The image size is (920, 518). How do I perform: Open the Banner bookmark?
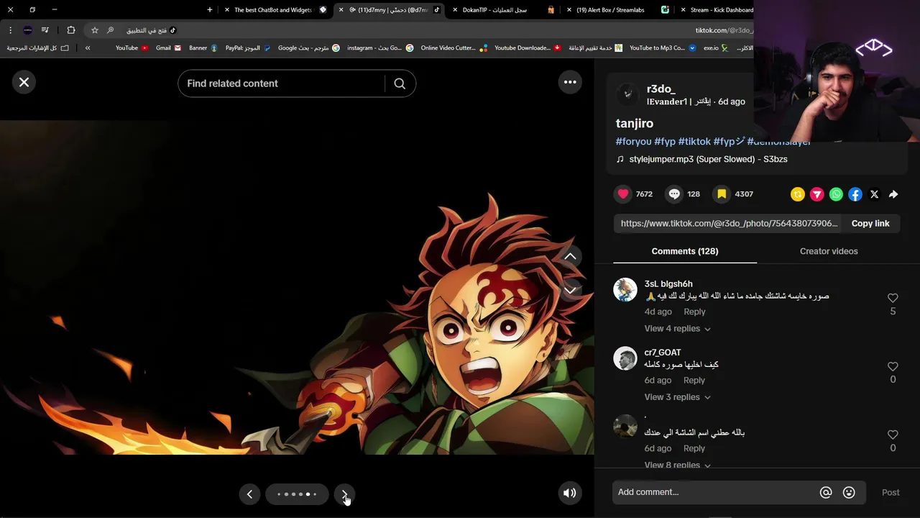pos(203,47)
